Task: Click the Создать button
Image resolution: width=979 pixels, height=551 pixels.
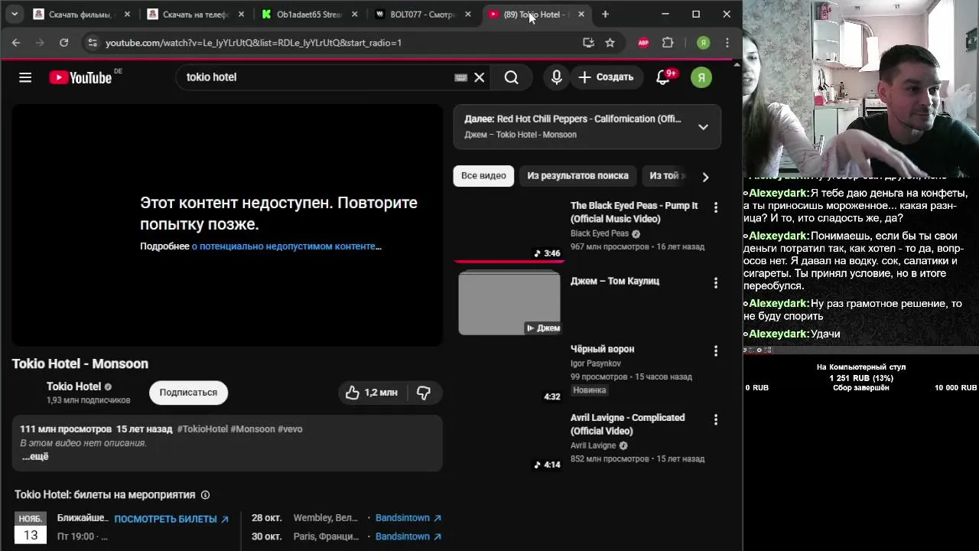Action: click(x=606, y=77)
